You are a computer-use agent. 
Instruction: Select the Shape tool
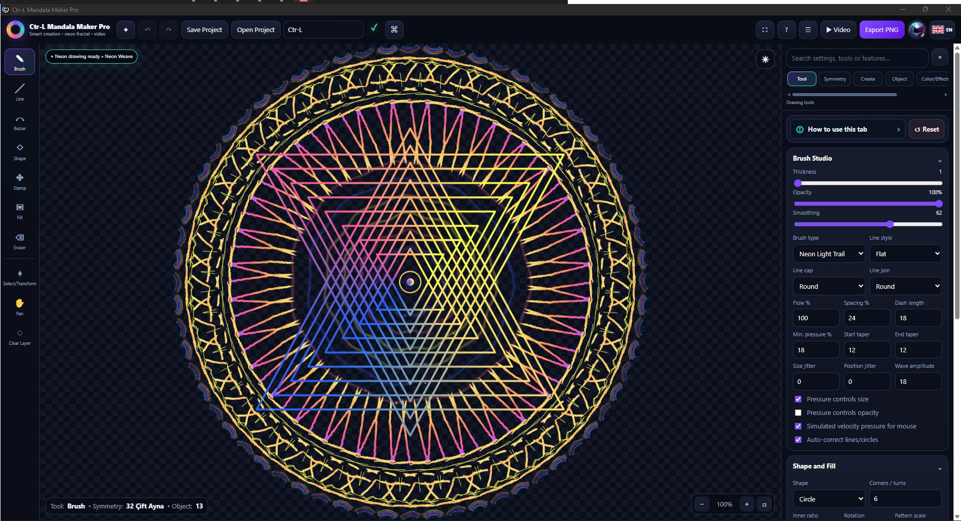point(20,151)
